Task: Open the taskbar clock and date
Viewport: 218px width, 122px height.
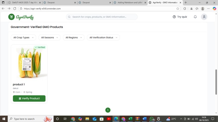Action: pos(204,119)
